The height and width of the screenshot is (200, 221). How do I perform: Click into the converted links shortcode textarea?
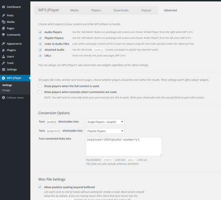coord(124,147)
